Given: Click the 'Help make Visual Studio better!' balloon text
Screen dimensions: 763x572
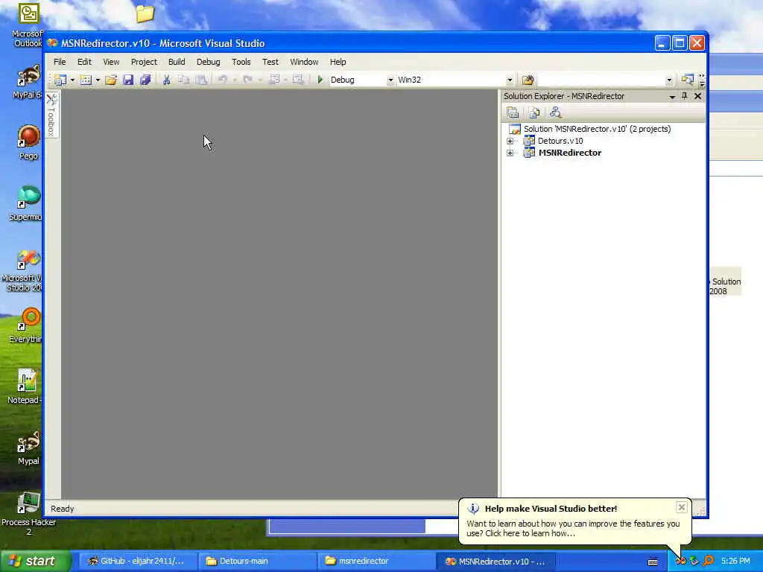Looking at the screenshot, I should click(x=551, y=509).
